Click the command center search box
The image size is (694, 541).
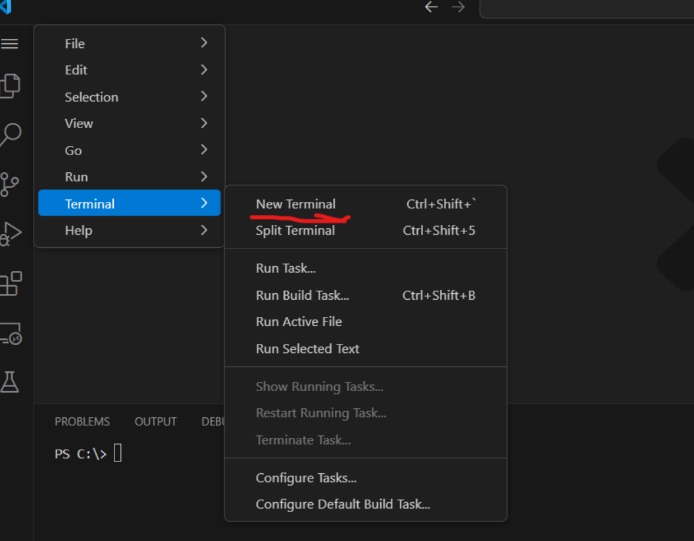pyautogui.click(x=587, y=8)
